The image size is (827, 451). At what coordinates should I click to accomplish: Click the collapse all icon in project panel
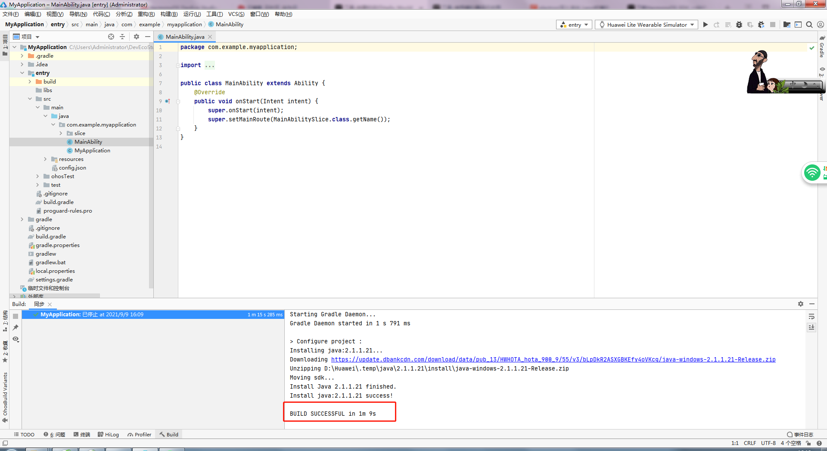[x=122, y=37]
